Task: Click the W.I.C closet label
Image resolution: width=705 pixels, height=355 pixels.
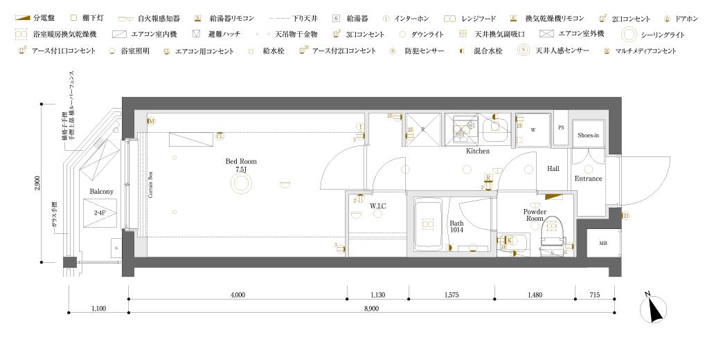Action: pyautogui.click(x=377, y=206)
